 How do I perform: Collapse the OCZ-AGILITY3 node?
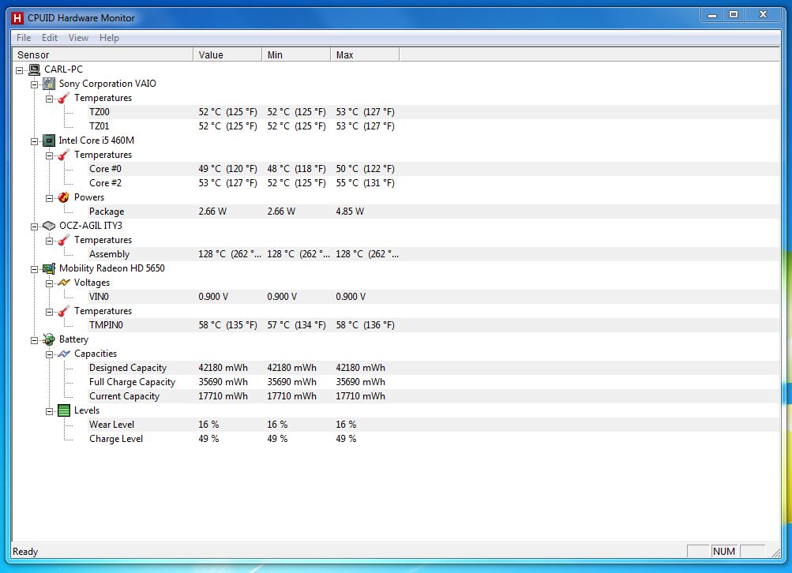pyautogui.click(x=34, y=227)
